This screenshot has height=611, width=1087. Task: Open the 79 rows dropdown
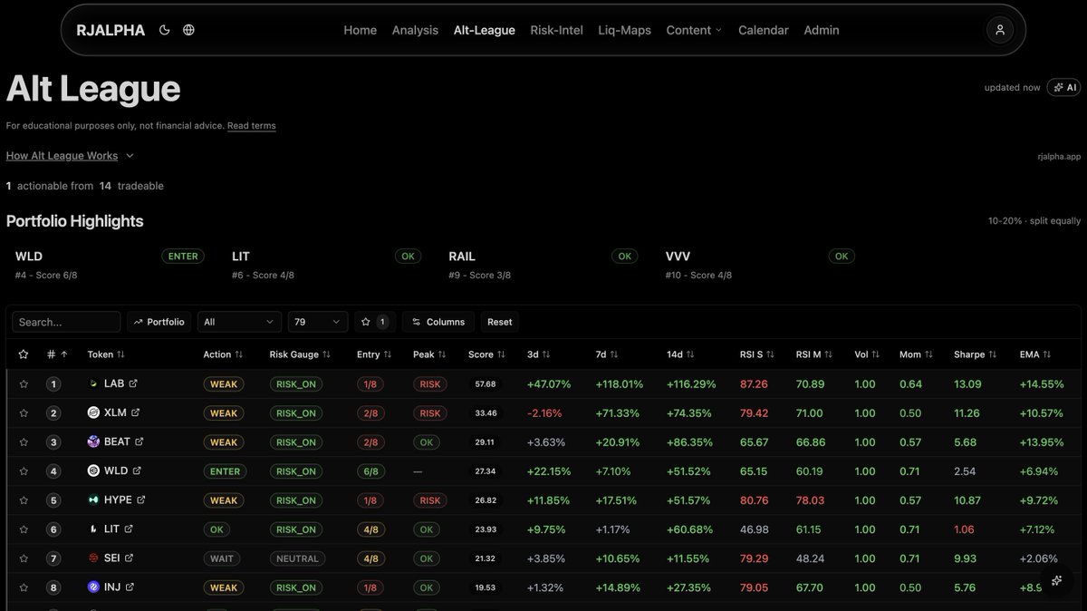[x=318, y=322]
